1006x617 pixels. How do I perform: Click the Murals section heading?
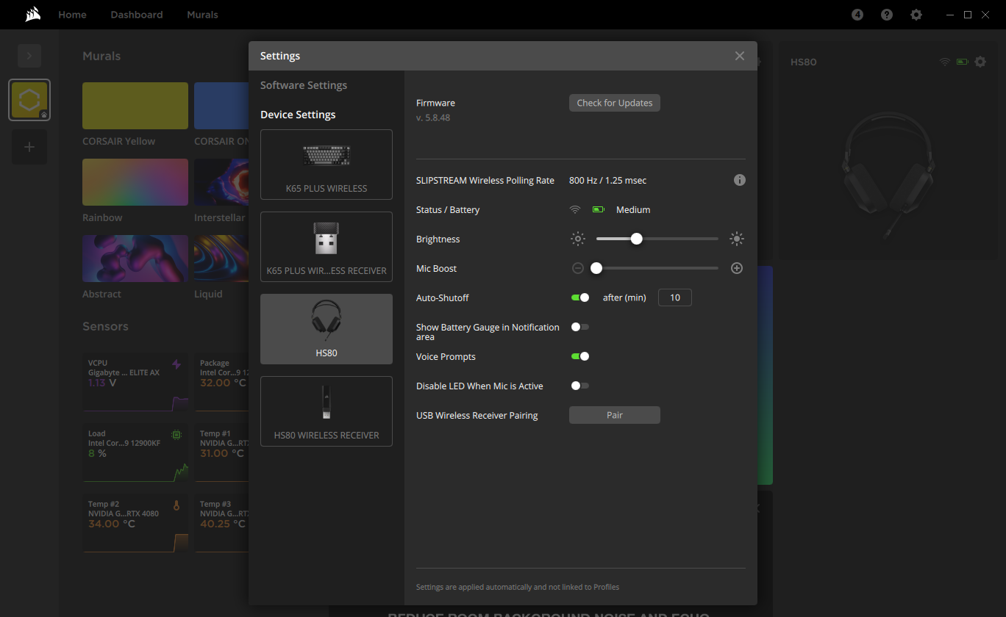coord(101,56)
